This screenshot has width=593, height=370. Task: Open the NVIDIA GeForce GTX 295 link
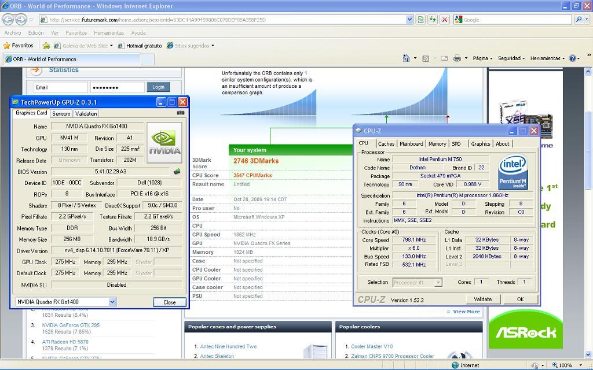[x=71, y=325]
